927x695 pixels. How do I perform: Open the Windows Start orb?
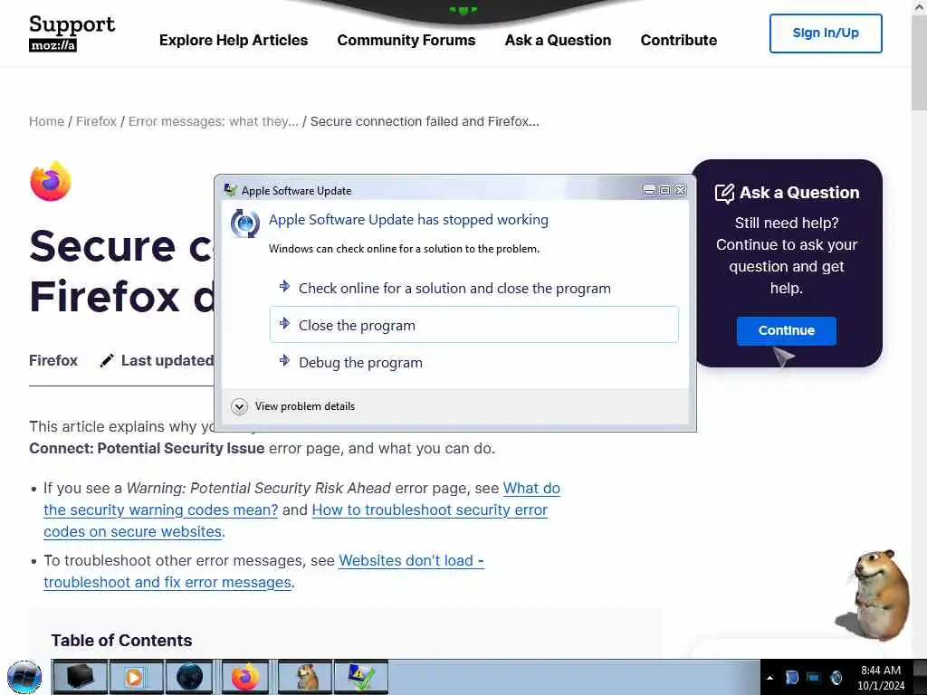24,677
